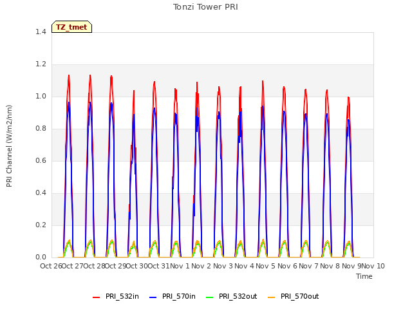Screen dimensions: 412x309
Task: Click the green PRI_532out legend swatch
Action: [210, 297]
